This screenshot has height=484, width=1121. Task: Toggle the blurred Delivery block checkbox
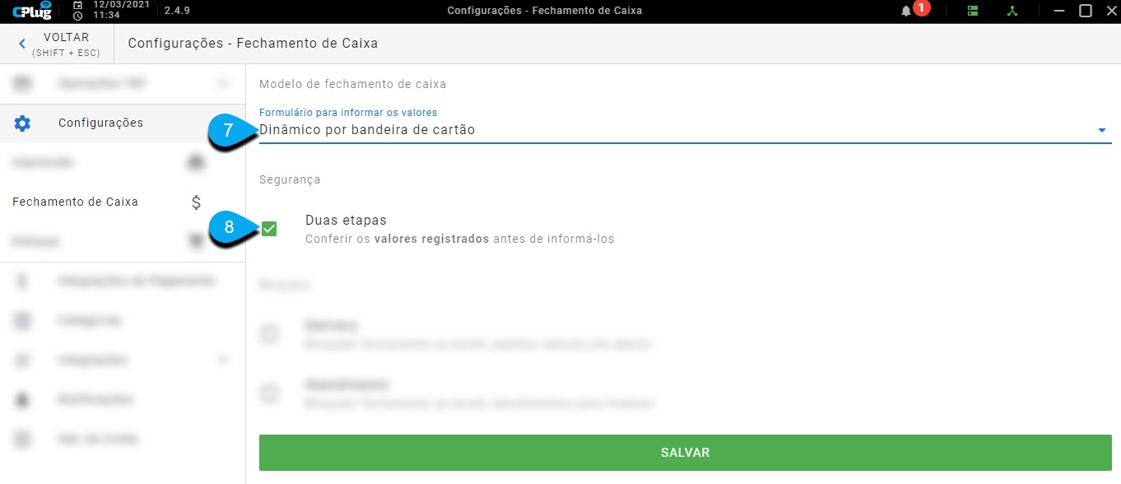pos(269,334)
